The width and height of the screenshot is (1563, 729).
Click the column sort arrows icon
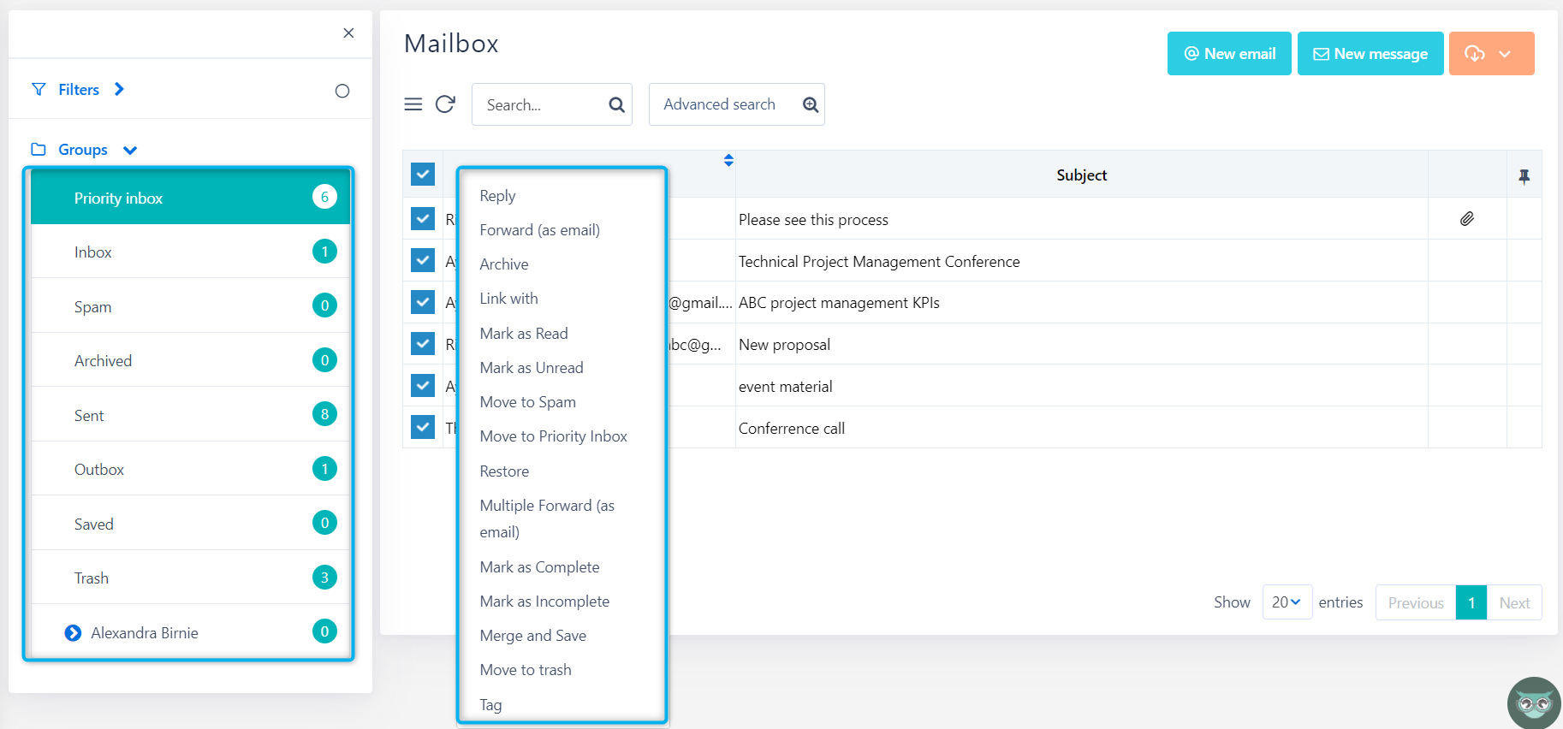pos(728,160)
